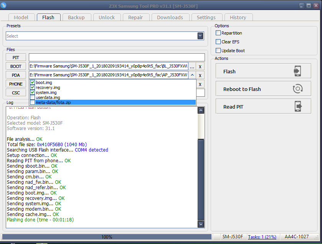Click the log scrollbar down arrow
Screen dimensions: 322x244
pyautogui.click(x=201, y=224)
